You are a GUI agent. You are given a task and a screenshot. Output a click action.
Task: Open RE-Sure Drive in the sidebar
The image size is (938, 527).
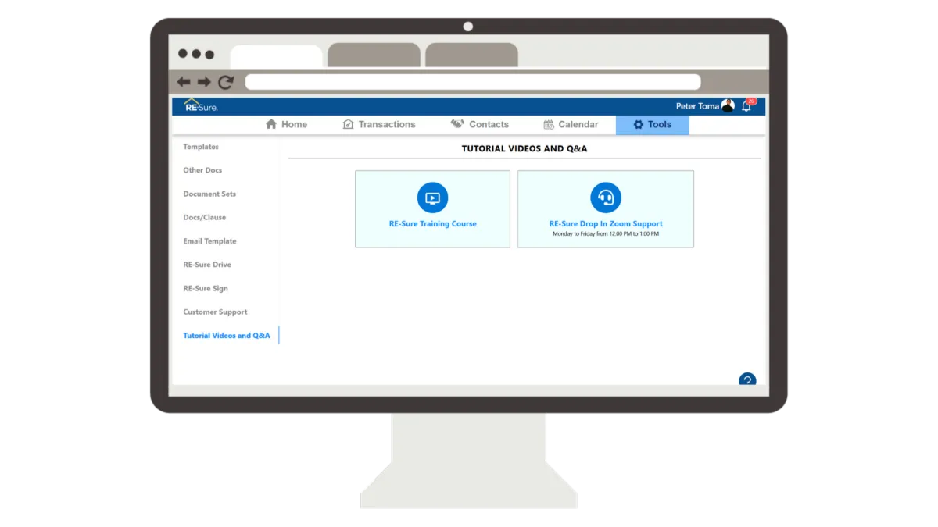(207, 265)
